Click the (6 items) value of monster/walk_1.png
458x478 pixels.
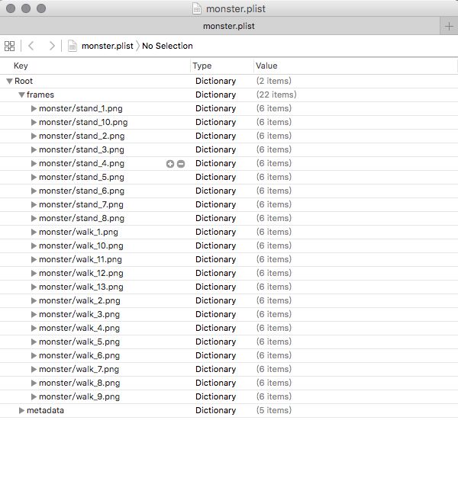pyautogui.click(x=274, y=232)
